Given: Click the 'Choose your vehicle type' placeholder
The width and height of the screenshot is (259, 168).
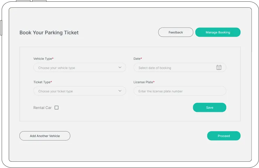Looking at the screenshot, I should (x=57, y=68).
